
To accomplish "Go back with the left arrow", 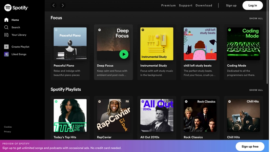I will 54,5.
